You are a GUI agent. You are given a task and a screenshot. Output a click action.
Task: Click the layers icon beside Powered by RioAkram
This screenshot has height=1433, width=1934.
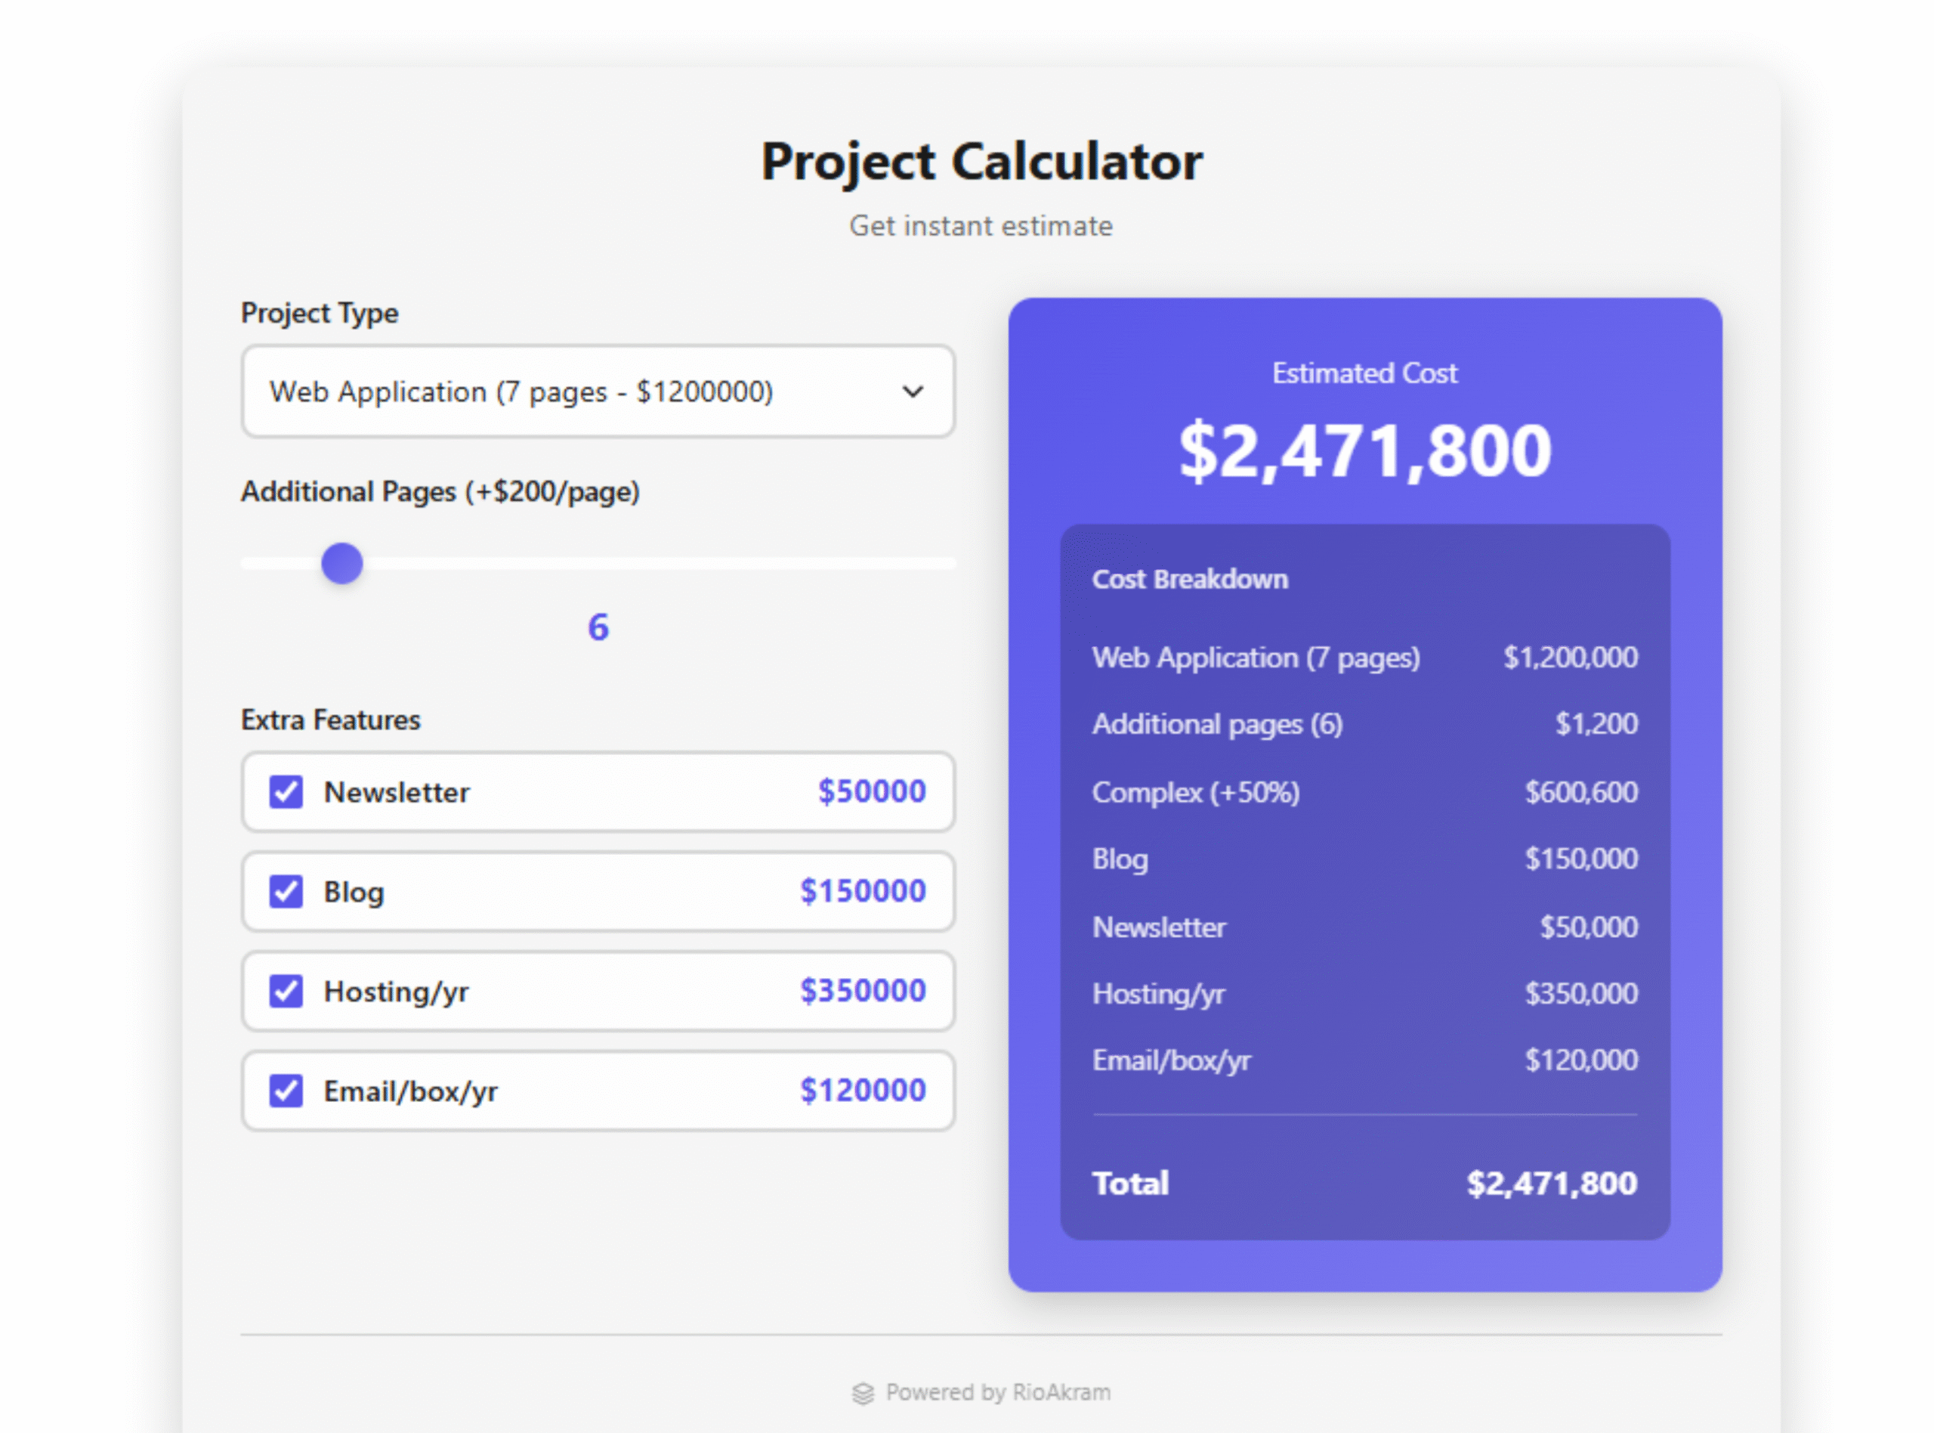863,1393
